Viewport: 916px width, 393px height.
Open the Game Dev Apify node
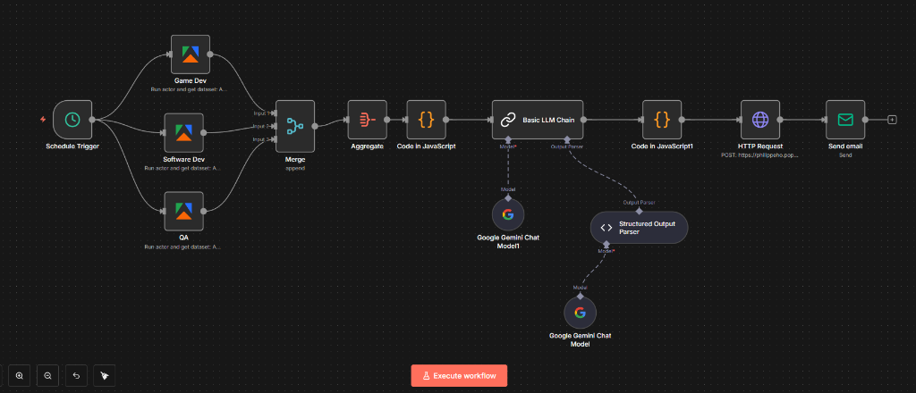pyautogui.click(x=191, y=54)
